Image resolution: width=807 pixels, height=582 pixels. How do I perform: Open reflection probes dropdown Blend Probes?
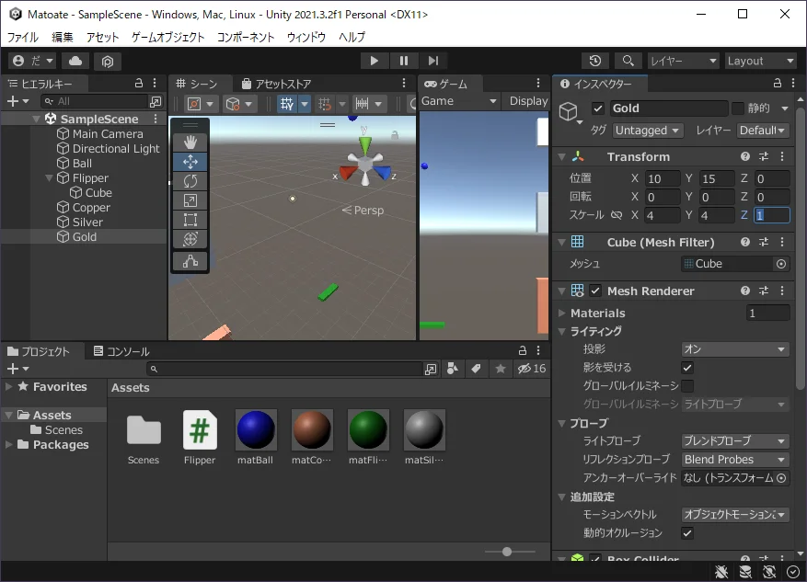(735, 459)
